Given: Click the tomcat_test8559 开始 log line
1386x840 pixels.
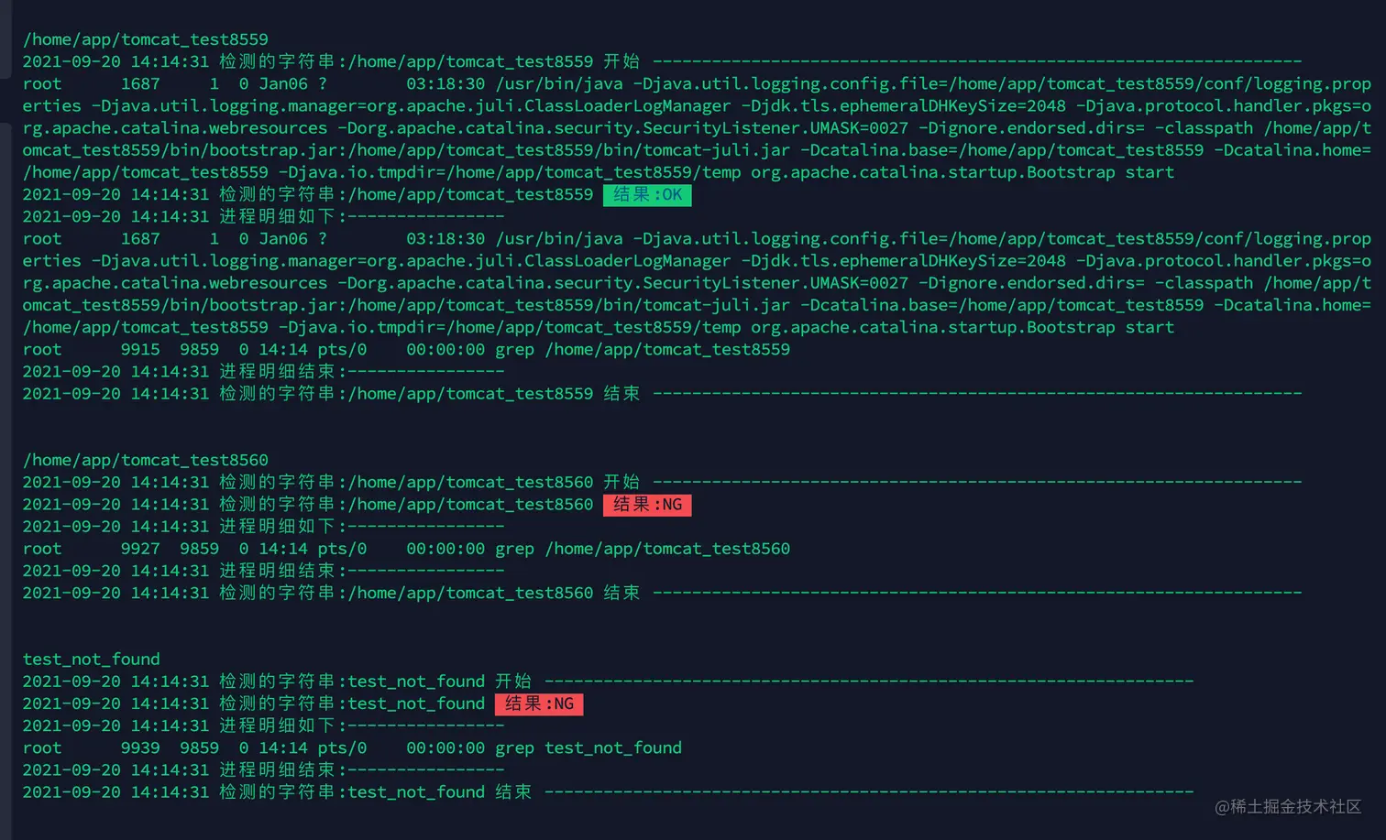Looking at the screenshot, I should click(x=662, y=61).
